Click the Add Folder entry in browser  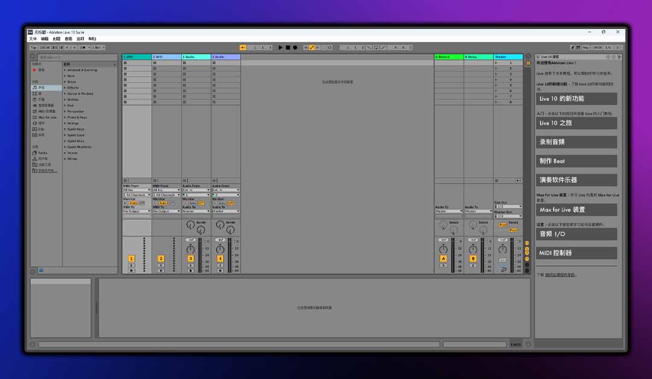tap(46, 171)
